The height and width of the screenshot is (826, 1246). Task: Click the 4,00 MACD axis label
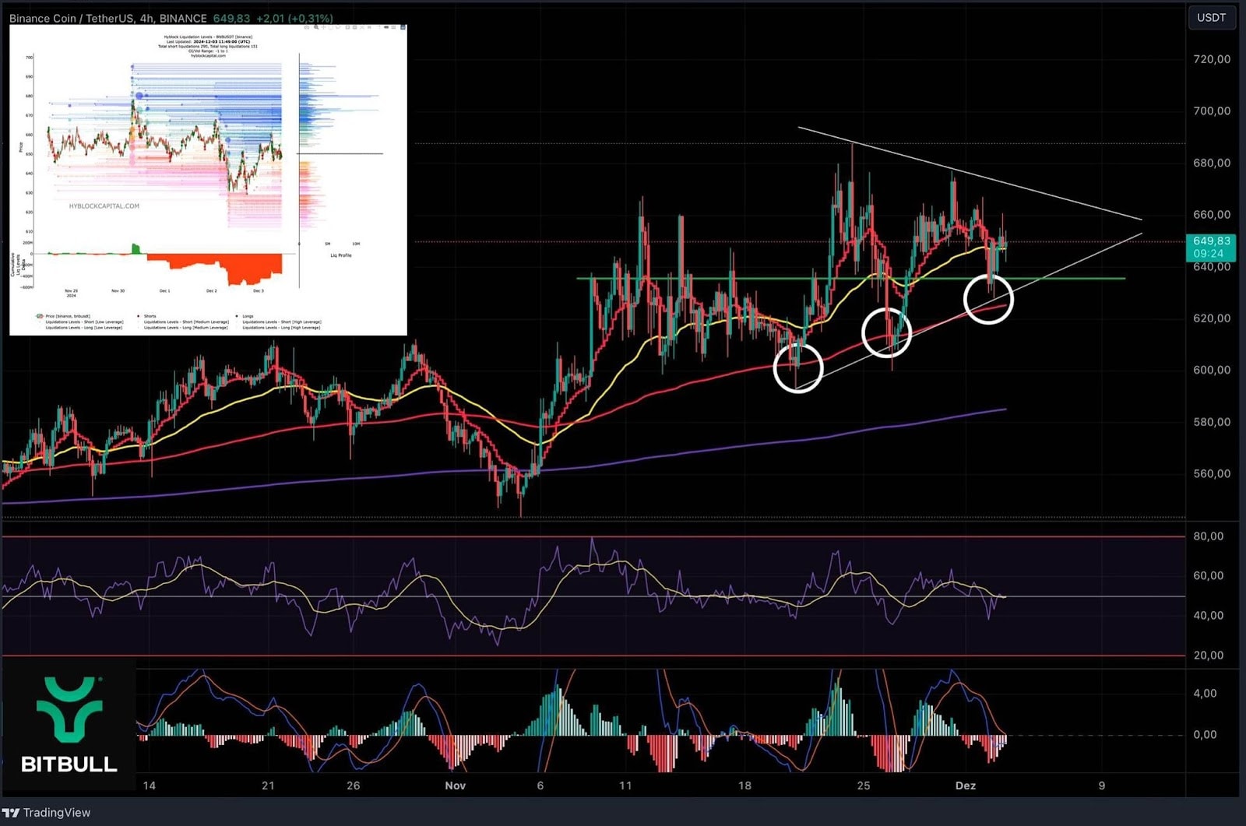(x=1205, y=693)
